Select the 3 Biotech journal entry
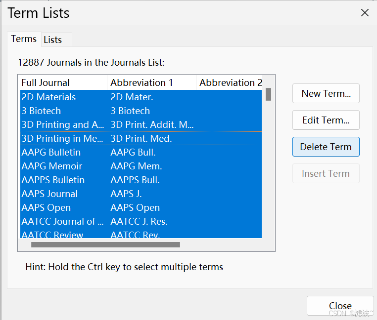Screen dimensions: 377x320 (x=41, y=111)
